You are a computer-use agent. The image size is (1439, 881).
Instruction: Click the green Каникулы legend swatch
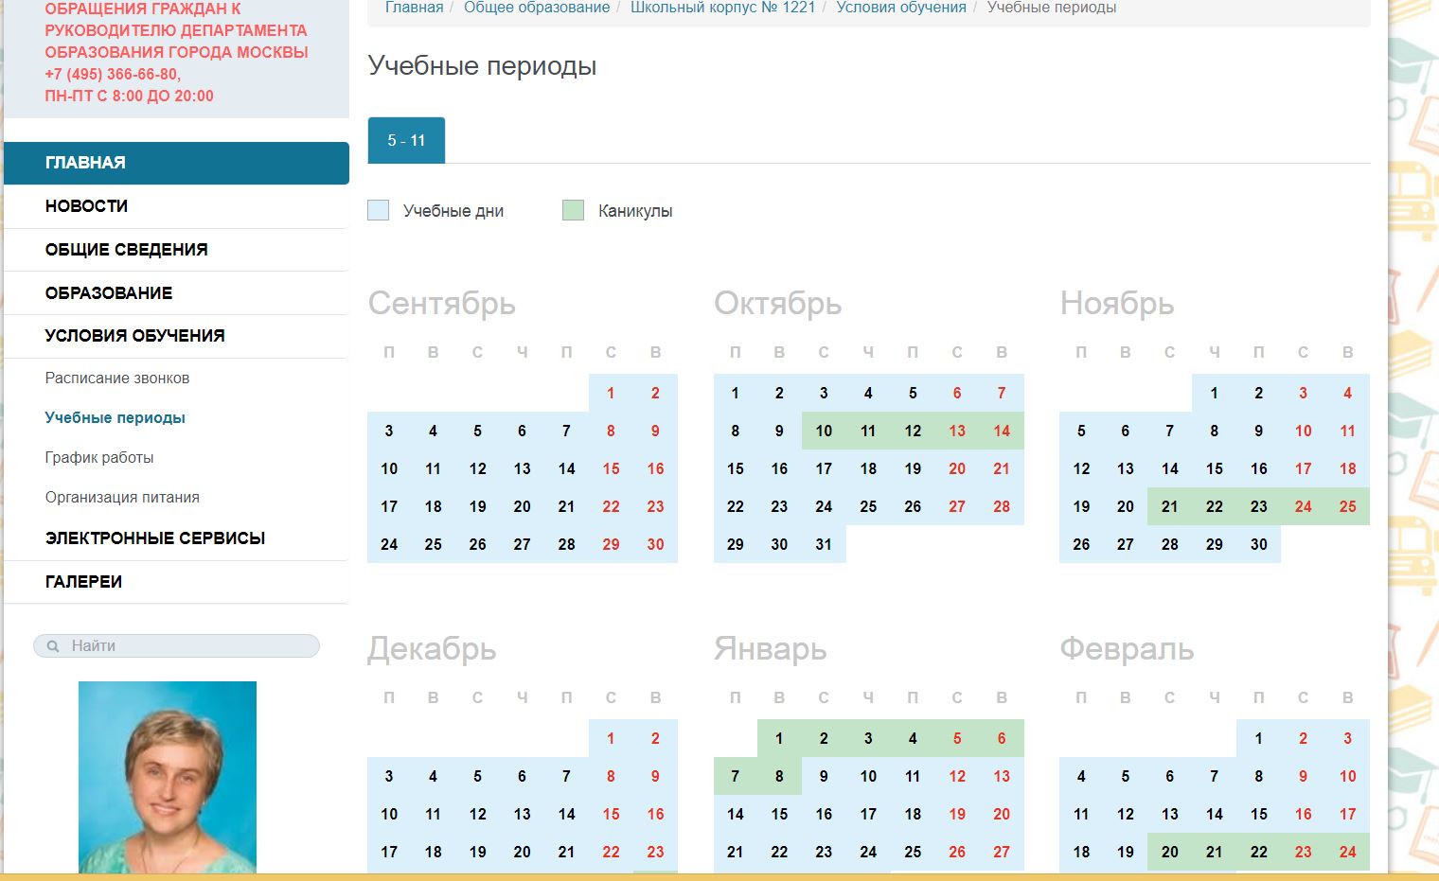click(573, 210)
